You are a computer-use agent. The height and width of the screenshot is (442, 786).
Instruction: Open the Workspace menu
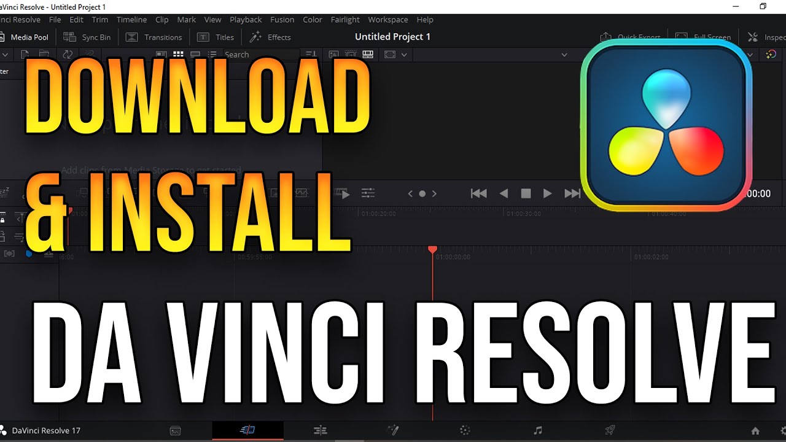coord(388,20)
